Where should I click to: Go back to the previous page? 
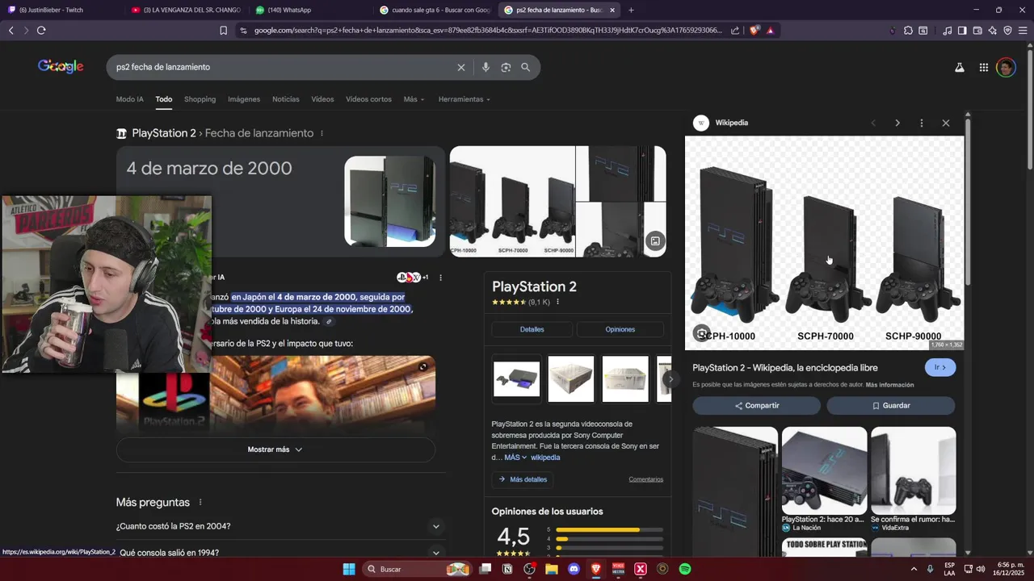click(x=11, y=31)
